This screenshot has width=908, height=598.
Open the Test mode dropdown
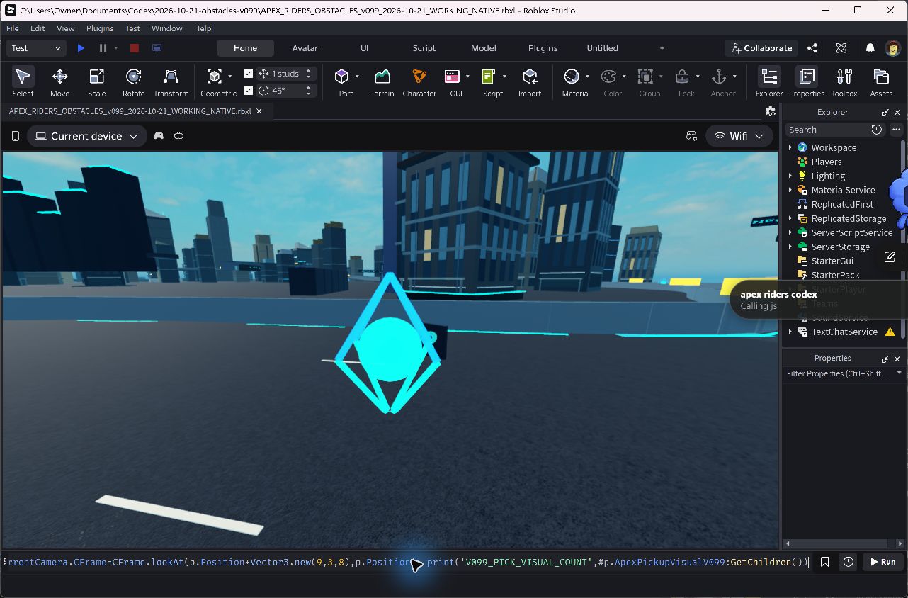click(x=37, y=48)
